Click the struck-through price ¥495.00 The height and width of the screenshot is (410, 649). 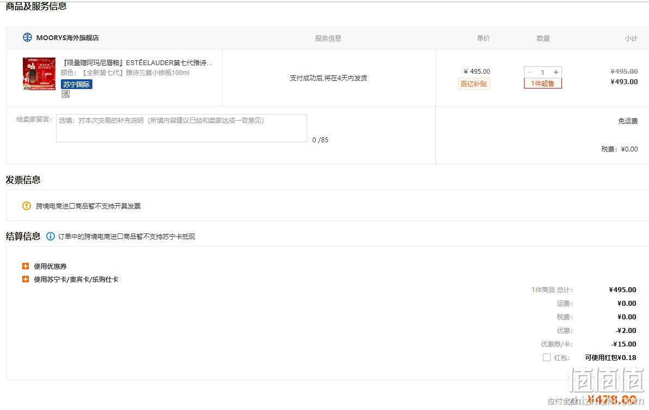coord(624,71)
